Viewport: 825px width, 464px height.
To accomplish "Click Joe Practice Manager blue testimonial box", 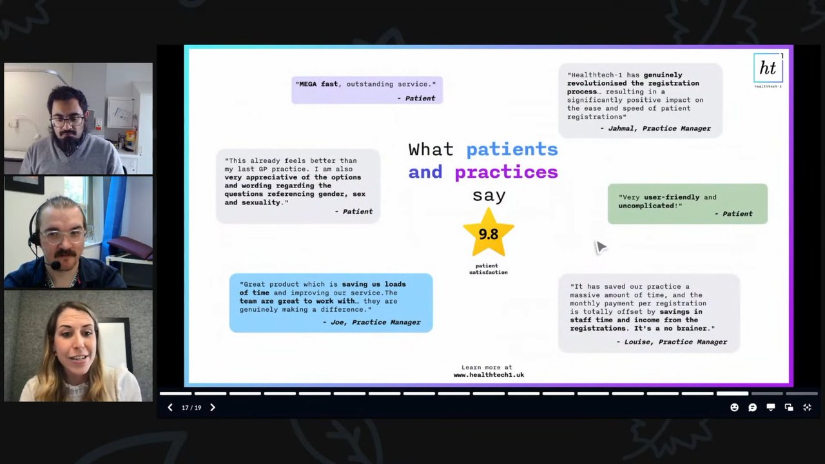I will [x=331, y=303].
